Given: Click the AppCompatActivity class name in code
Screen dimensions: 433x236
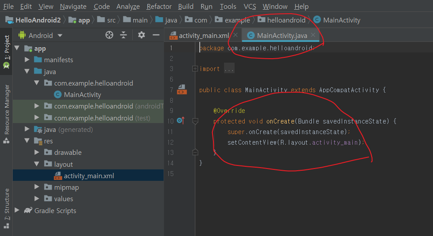Looking at the screenshot, I should point(349,90).
